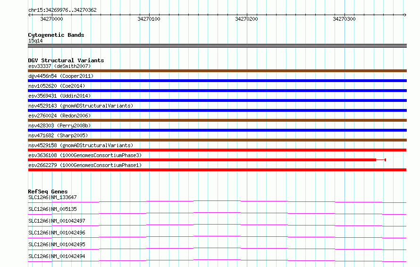The image size is (420, 267).
Task: Open esv3569431 (Uddin2014) variant label
Action: pyautogui.click(x=59, y=96)
